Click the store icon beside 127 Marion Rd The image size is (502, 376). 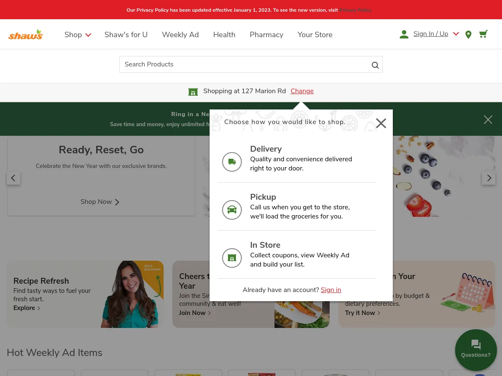coord(193,91)
